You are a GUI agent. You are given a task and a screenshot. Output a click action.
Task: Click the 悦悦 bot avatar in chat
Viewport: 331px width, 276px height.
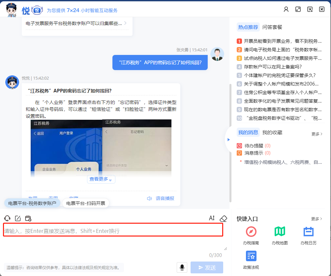click(x=12, y=82)
